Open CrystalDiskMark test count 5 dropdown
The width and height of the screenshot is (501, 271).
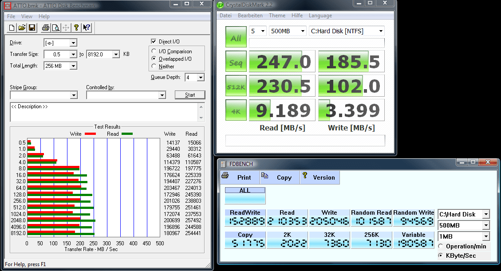[263, 31]
